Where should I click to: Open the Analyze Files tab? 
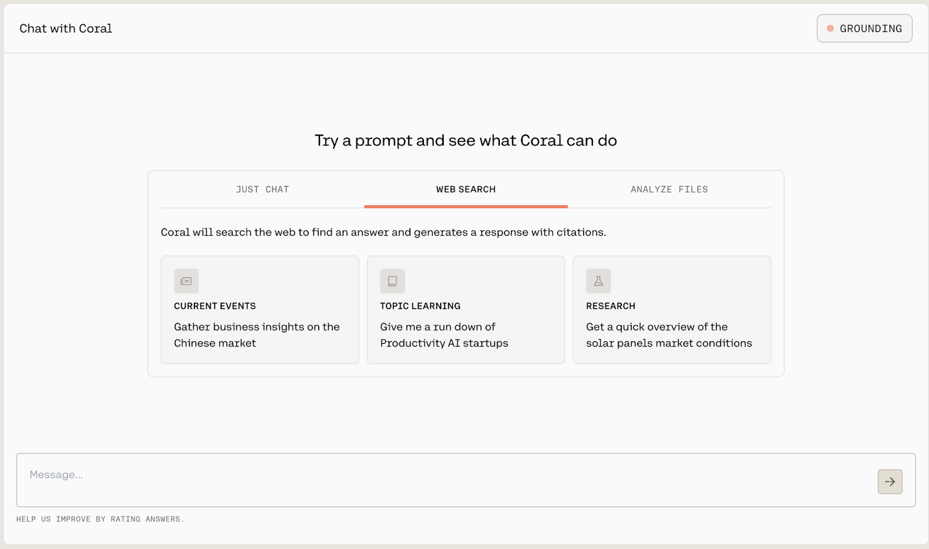[669, 190]
